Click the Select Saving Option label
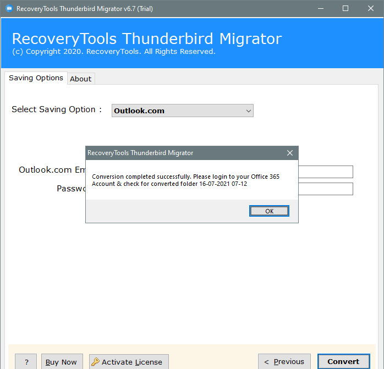The height and width of the screenshot is (369, 384). (x=57, y=109)
